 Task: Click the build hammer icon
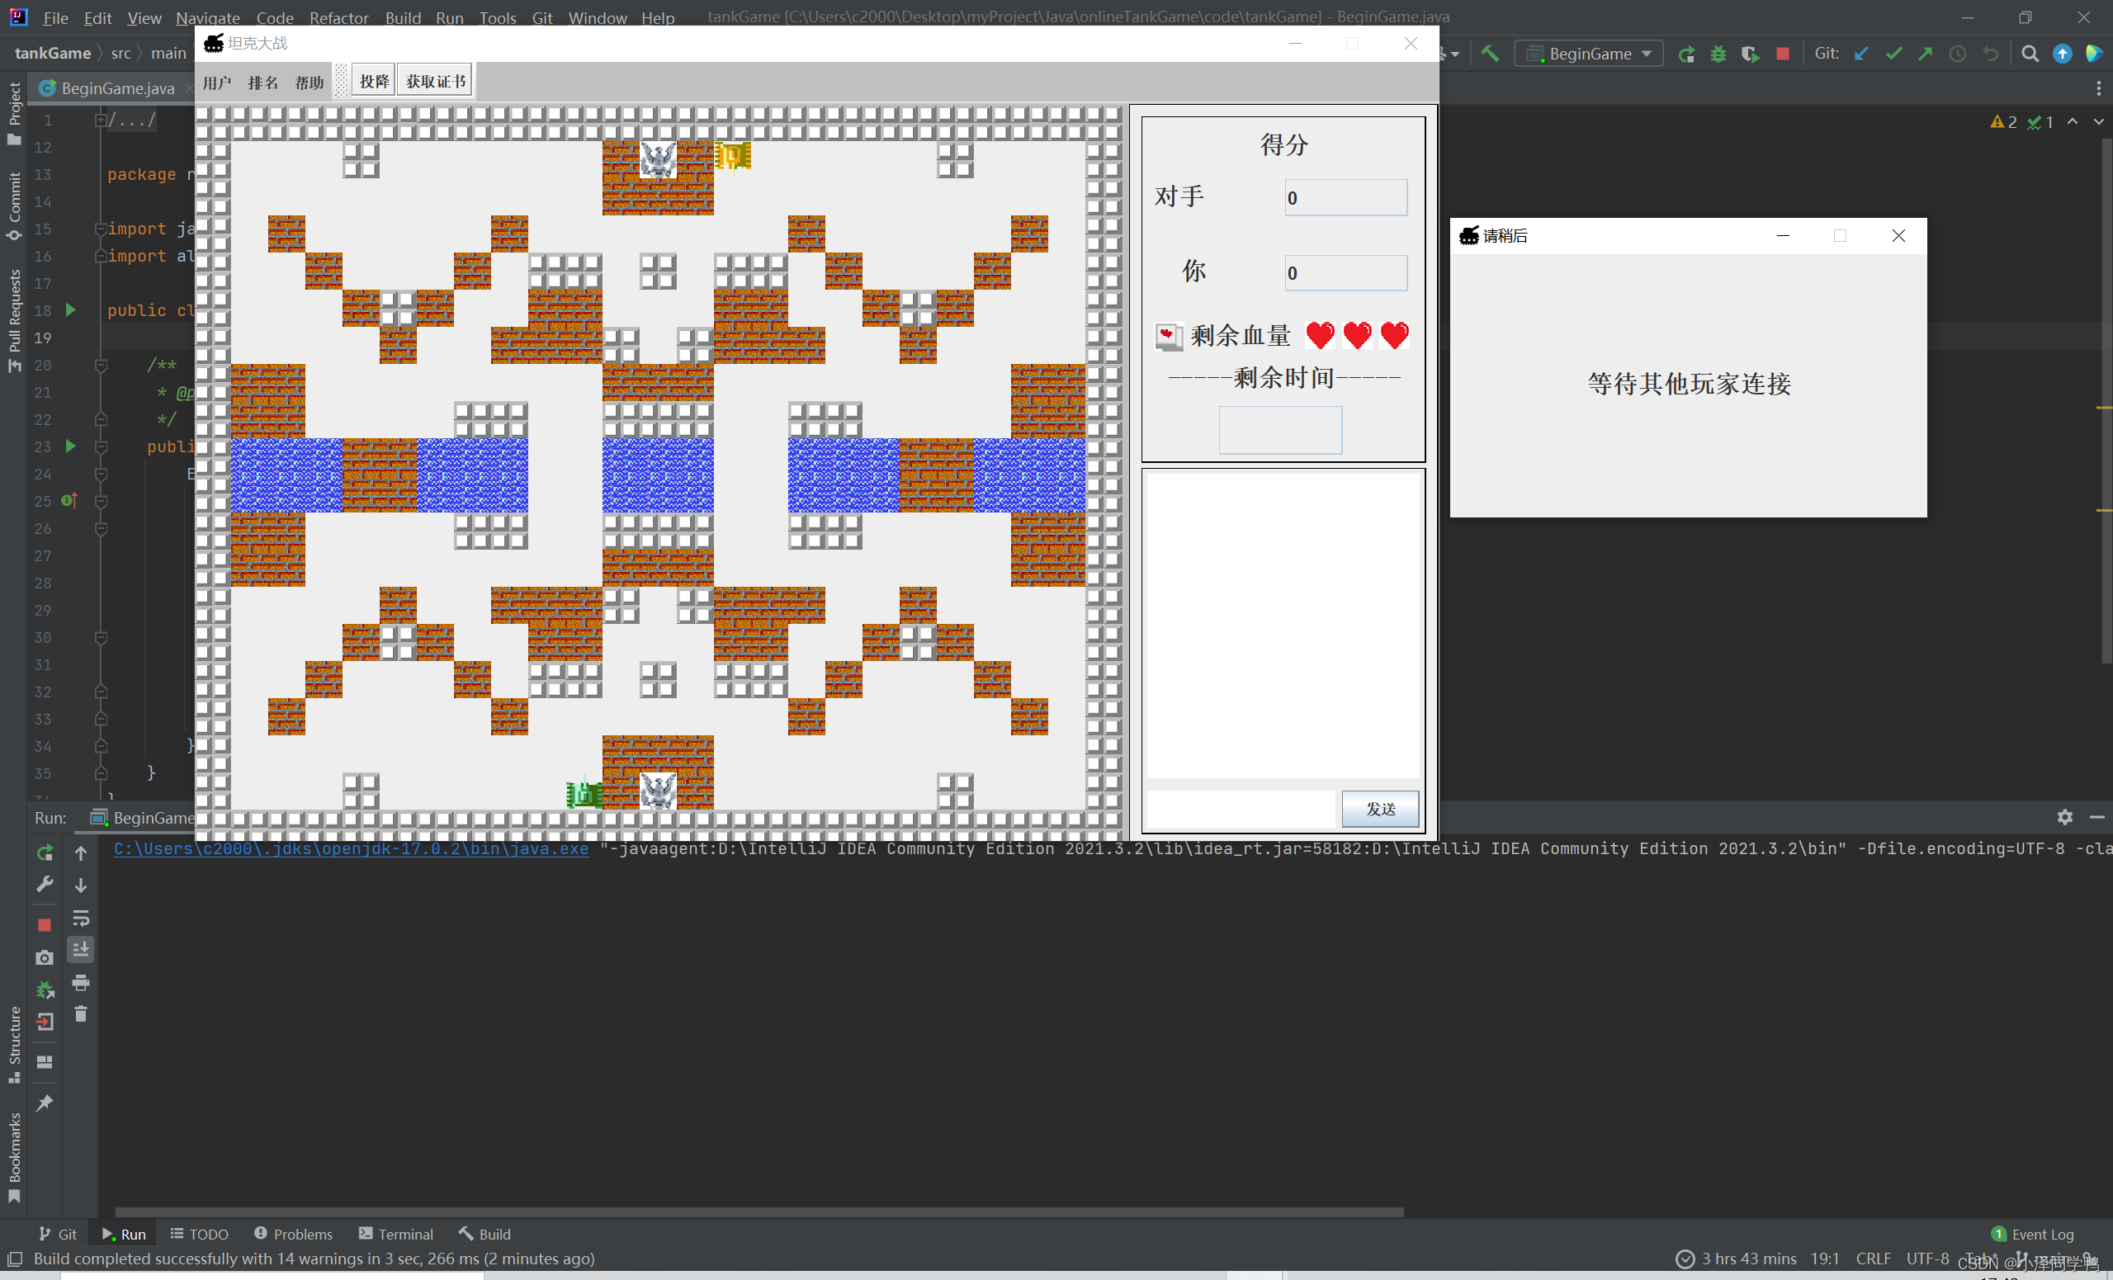[1490, 54]
